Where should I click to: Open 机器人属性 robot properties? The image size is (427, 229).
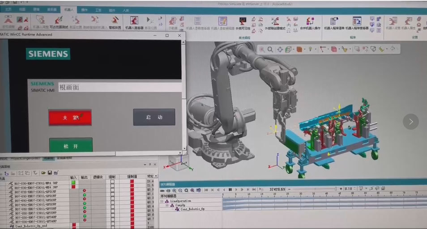(x=408, y=23)
